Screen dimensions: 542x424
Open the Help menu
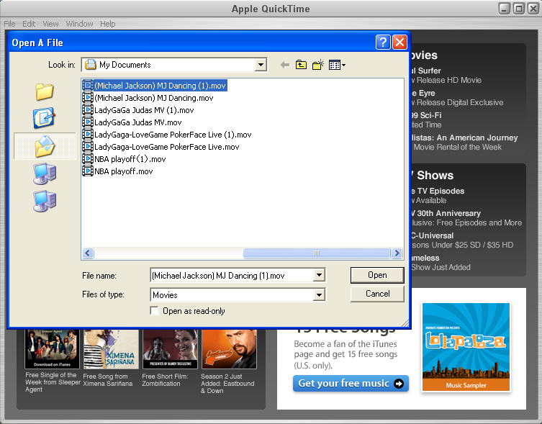click(x=107, y=24)
